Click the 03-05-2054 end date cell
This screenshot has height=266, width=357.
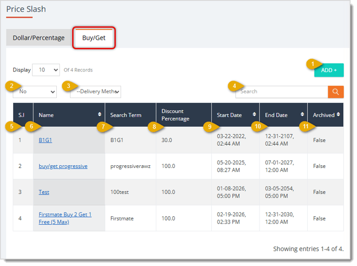click(283, 192)
